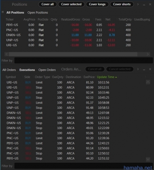Click the Positions horizontal scrollbar thumb
This screenshot has width=154, height=170.
pos(73,54)
